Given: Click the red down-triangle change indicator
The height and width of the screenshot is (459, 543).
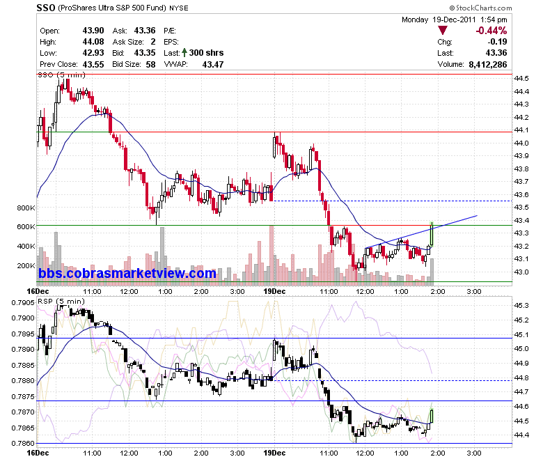Looking at the screenshot, I should (x=442, y=31).
